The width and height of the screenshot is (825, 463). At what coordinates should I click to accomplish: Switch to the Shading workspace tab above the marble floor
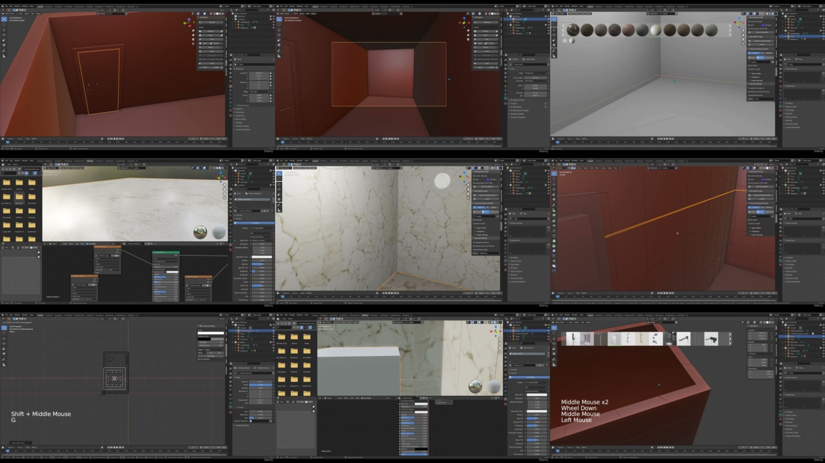[90, 161]
